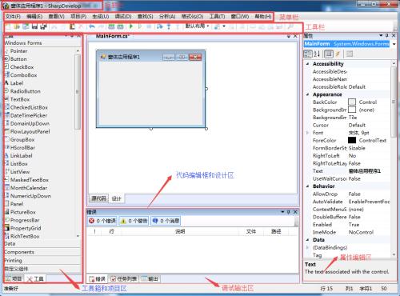This screenshot has width=400, height=296.
Task: Click the toolbox vertical scrollbar
Action: click(78, 92)
